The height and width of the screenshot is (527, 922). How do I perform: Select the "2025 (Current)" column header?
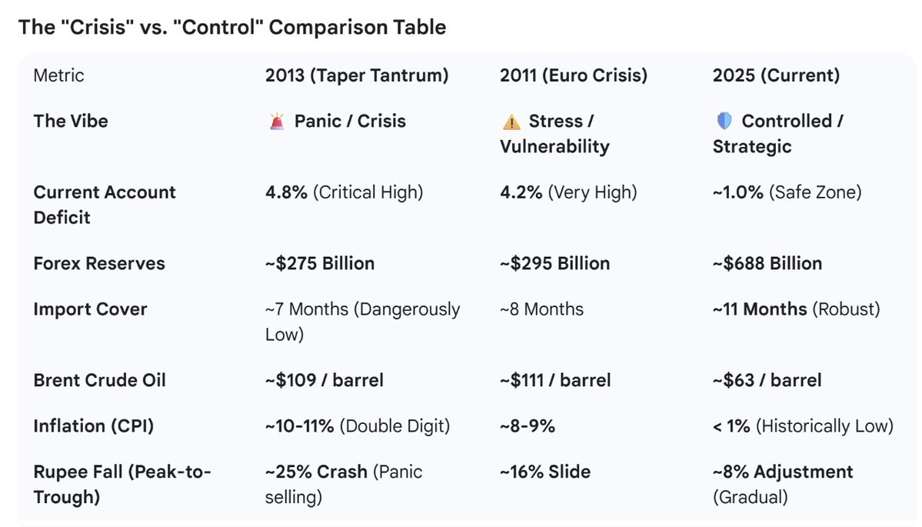(x=775, y=75)
